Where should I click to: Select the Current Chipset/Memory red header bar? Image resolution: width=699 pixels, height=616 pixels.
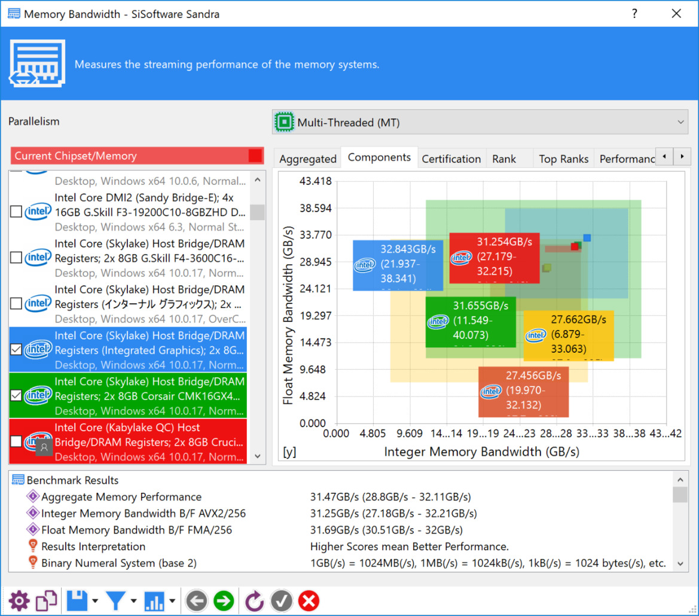coord(138,155)
